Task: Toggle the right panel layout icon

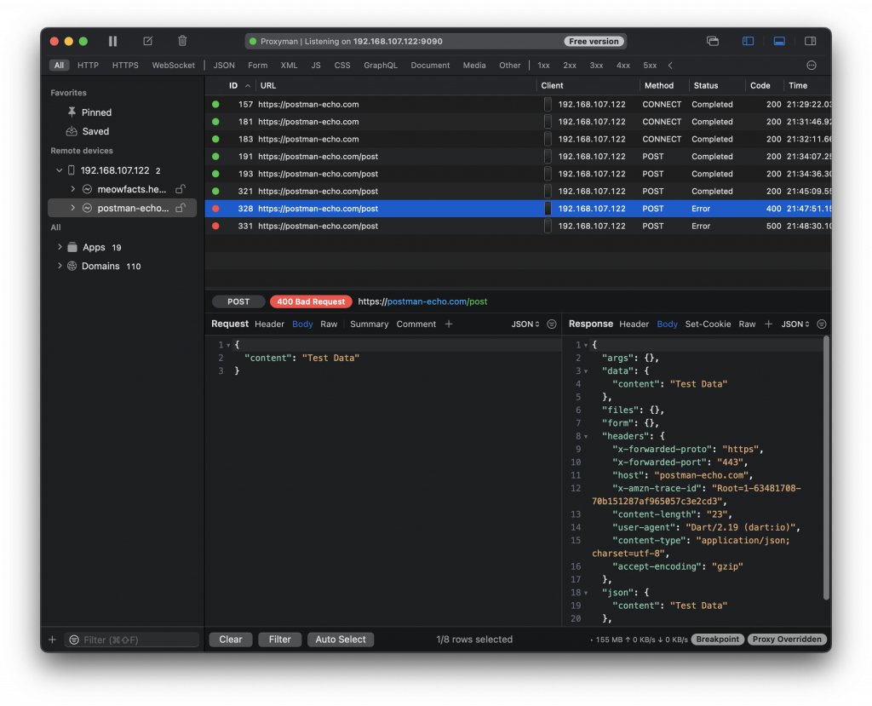Action: pyautogui.click(x=811, y=41)
